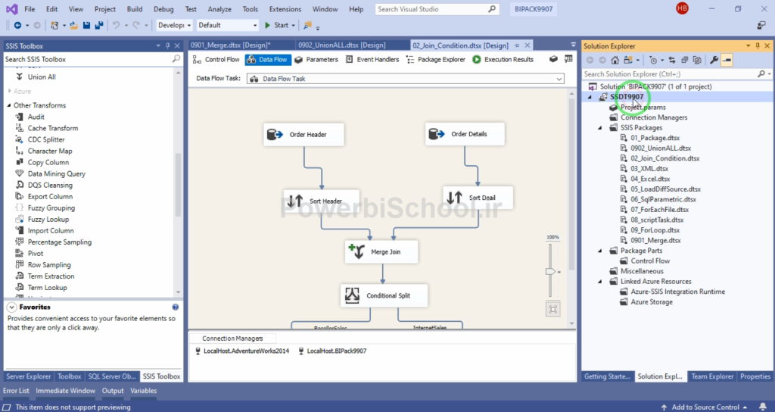
Task: Toggle auto-hide pin on SSIS Toolbox
Action: pyautogui.click(x=168, y=46)
